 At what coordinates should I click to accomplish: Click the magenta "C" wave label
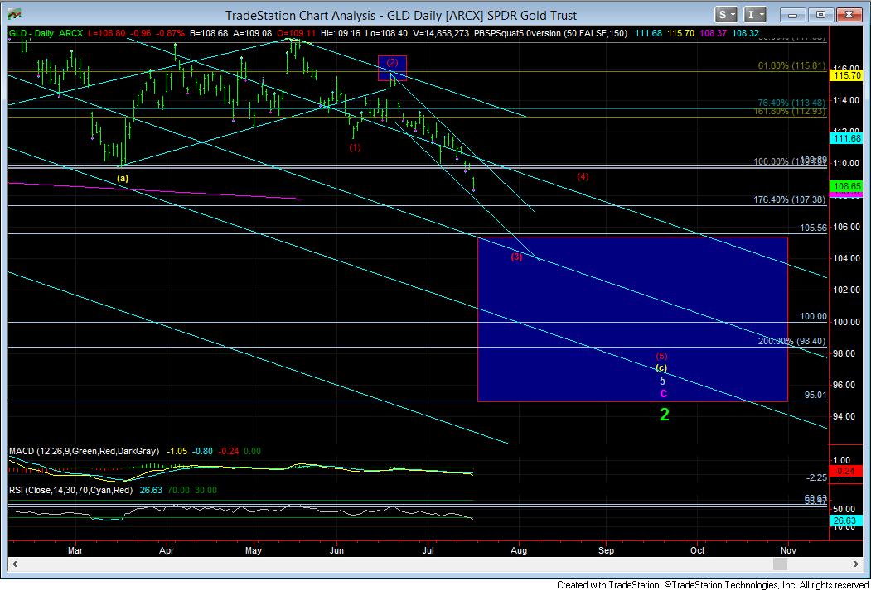click(x=663, y=393)
